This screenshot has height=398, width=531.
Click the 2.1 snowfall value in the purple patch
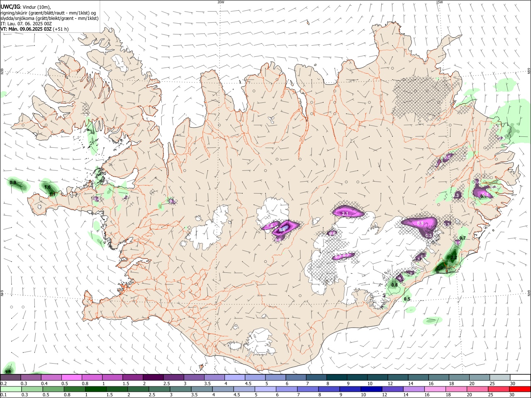[345, 214]
